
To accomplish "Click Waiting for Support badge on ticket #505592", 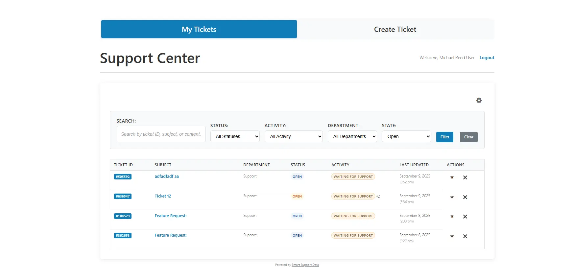I will click(353, 177).
